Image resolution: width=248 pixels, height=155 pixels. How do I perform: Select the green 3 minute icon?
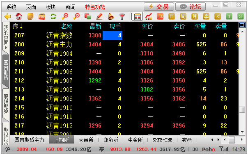coord(241,16)
